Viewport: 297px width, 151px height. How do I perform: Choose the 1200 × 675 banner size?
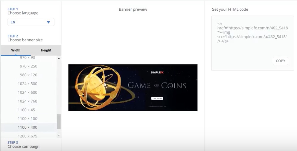pos(28,136)
